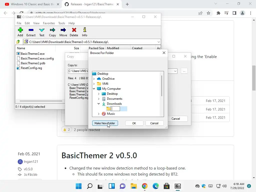
Task: Bookmark this page with the star icon
Action: pos(208,13)
